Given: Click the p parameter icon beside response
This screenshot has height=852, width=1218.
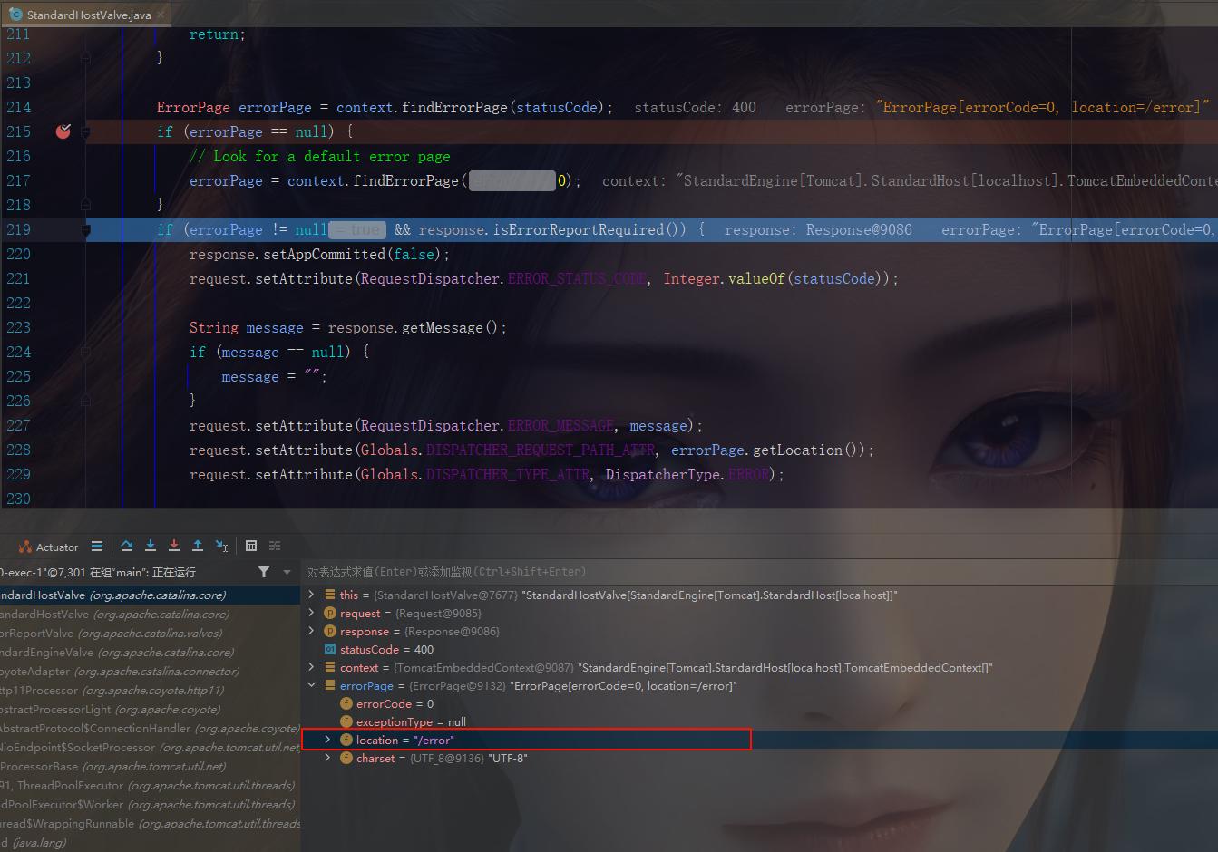Looking at the screenshot, I should click(x=330, y=631).
